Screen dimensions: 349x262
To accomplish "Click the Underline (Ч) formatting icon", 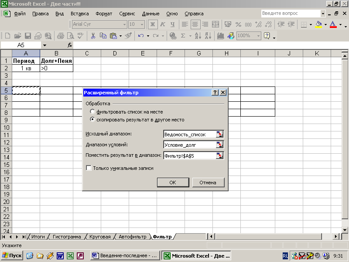I will pos(172,24).
